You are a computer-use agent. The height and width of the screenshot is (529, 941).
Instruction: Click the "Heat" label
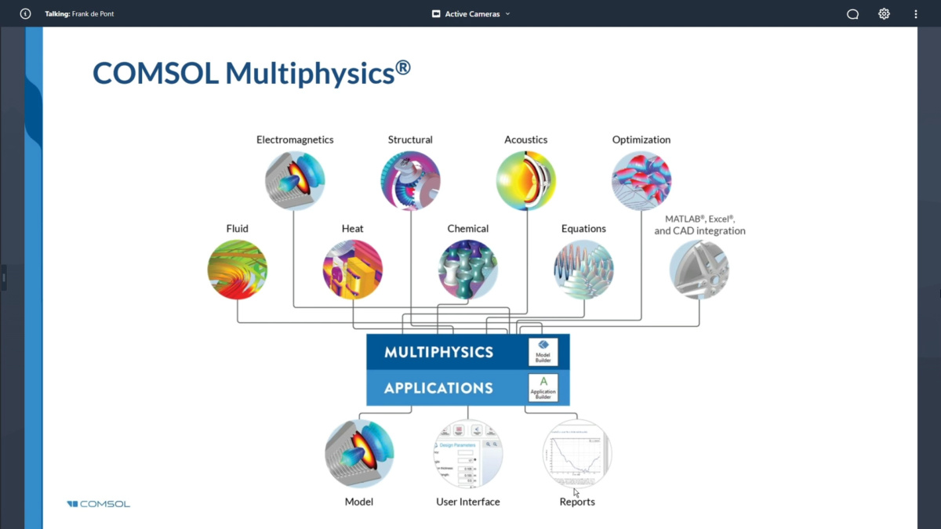pos(353,229)
